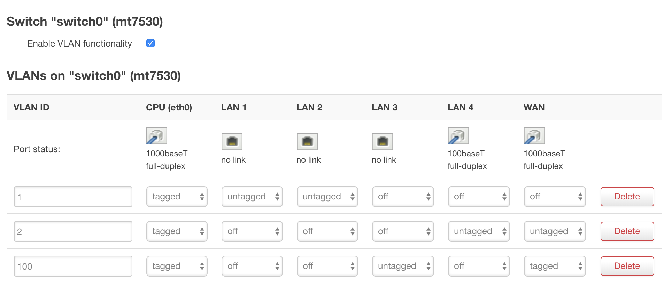Viewport: 664px width, 287px height.
Task: Delete VLAN 100 row
Action: 627,266
